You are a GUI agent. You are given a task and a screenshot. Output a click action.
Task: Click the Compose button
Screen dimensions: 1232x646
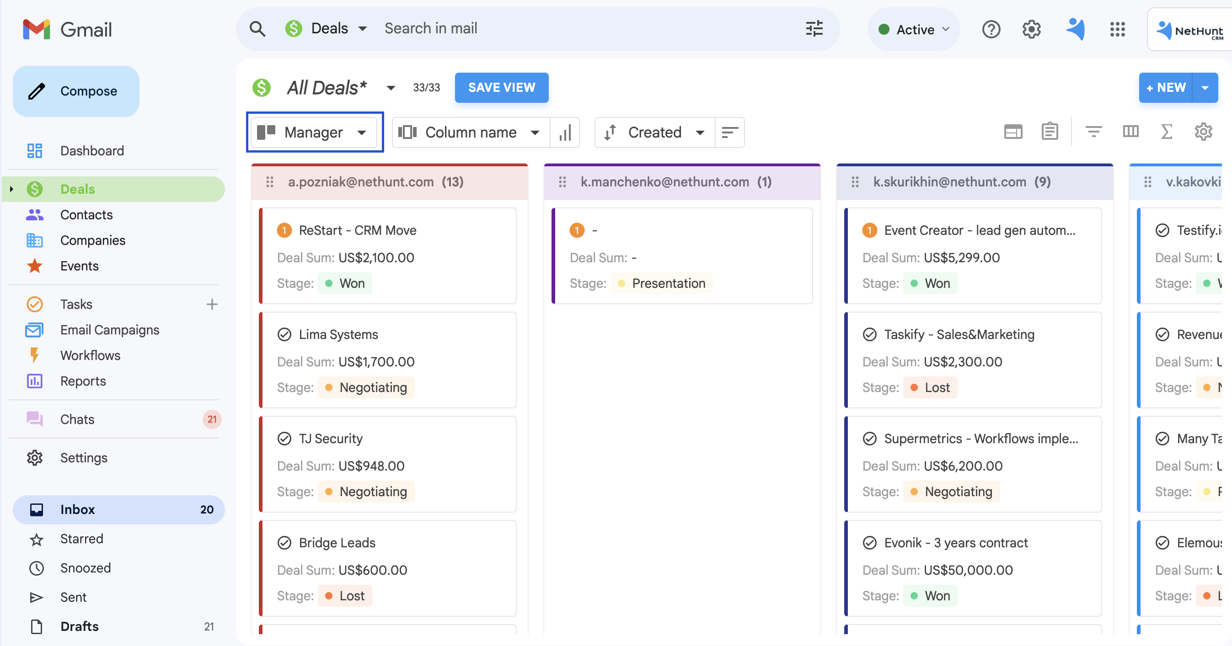click(x=76, y=91)
